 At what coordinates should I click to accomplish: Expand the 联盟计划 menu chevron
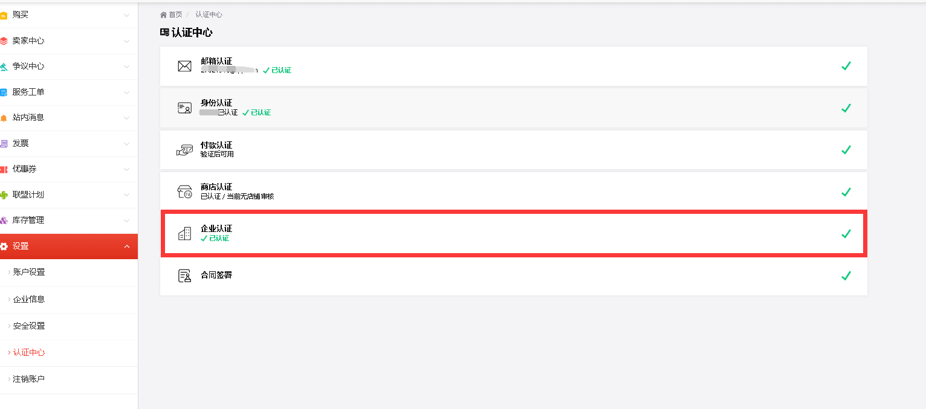pos(126,195)
